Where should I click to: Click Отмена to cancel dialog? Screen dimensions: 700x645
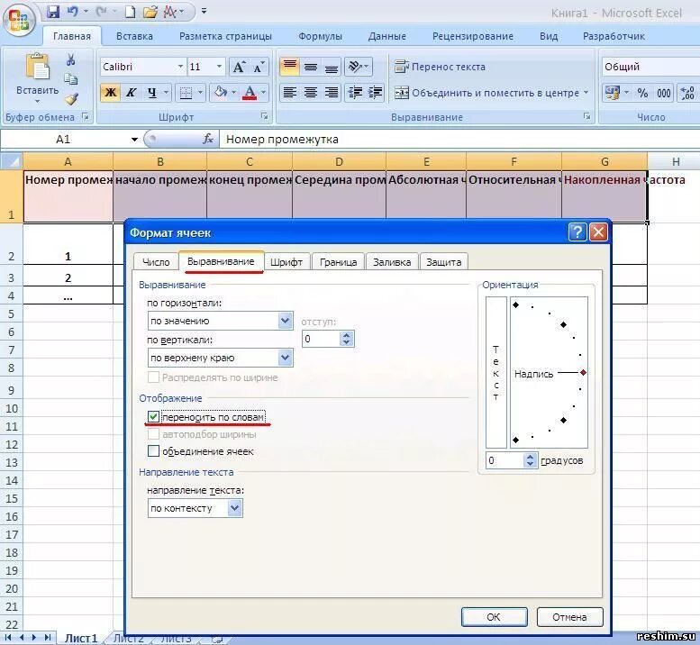[569, 617]
